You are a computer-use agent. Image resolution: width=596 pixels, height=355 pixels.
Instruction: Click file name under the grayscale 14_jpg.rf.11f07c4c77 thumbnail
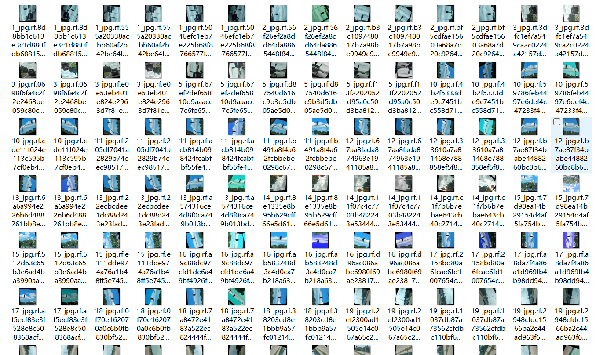click(x=404, y=211)
